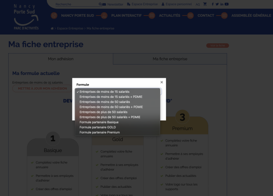
Task: Choose Entreprises de moins de 15 salariés + PDMIE
Action: click(x=117, y=97)
